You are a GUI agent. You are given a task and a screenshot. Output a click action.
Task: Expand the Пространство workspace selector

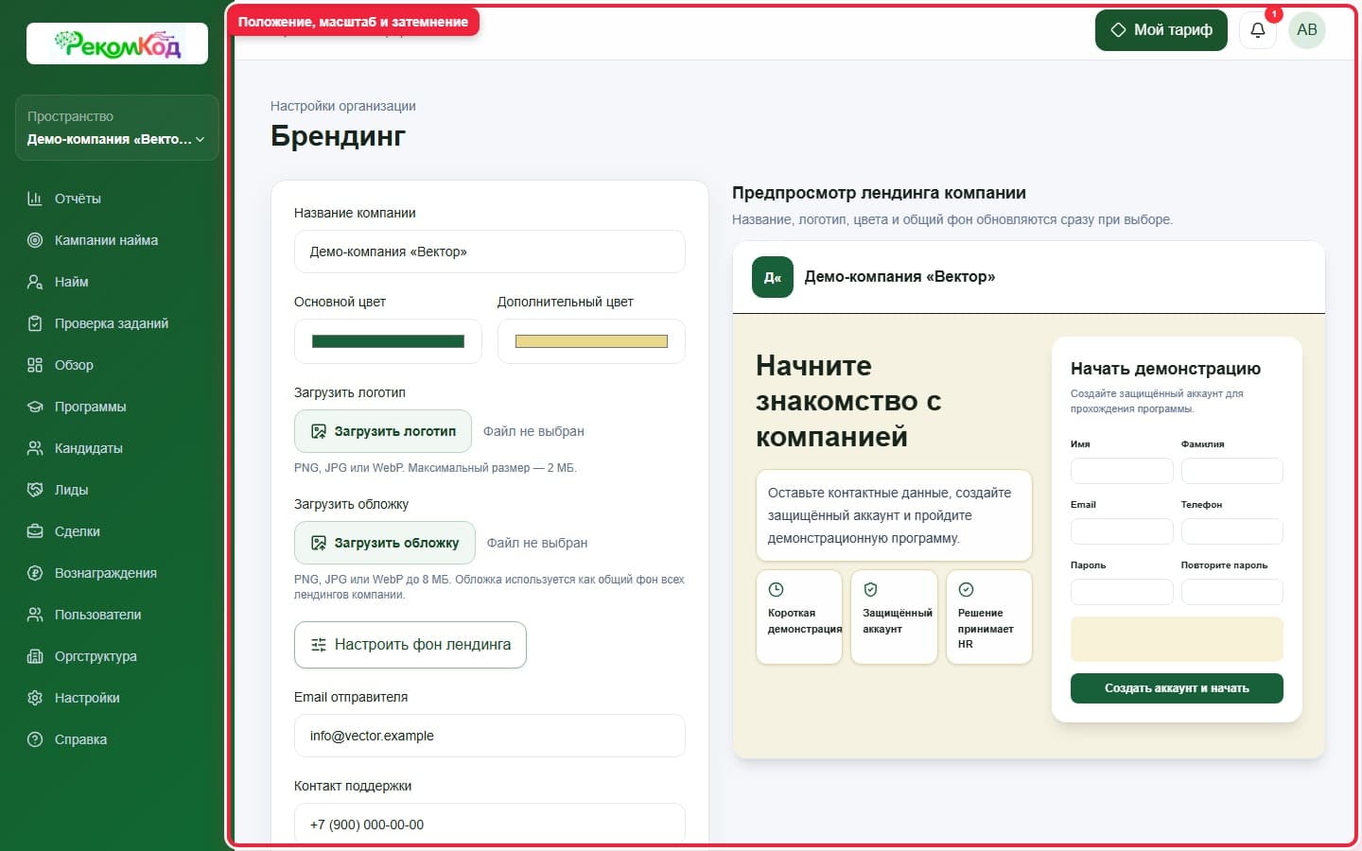coord(117,128)
